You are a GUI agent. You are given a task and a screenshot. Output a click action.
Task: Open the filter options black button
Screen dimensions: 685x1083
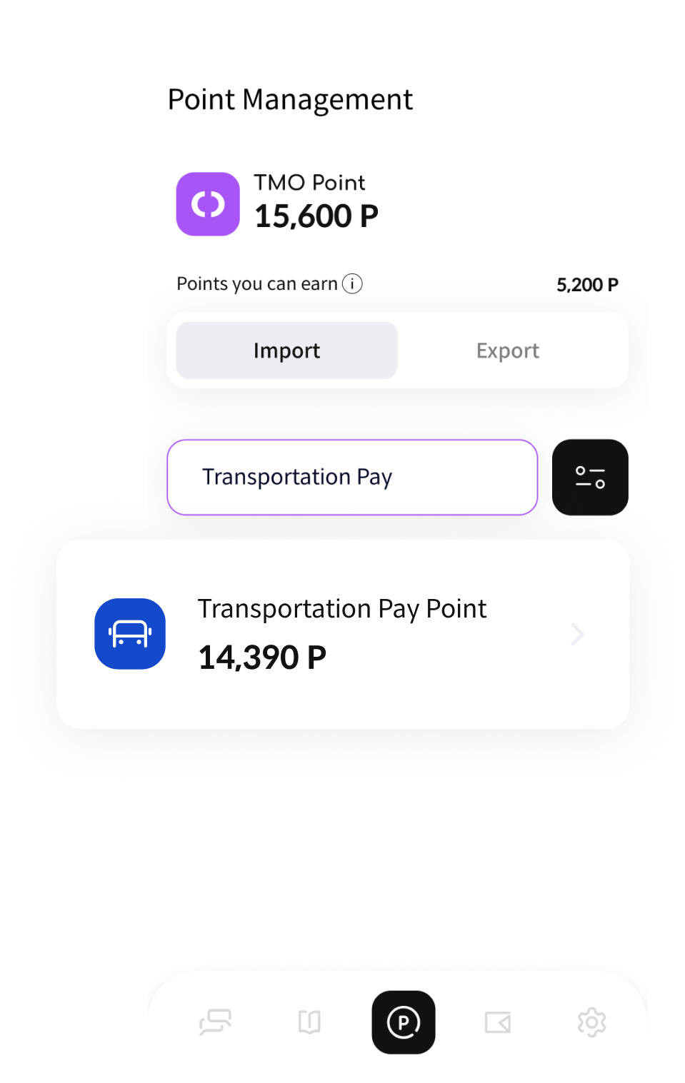(590, 477)
